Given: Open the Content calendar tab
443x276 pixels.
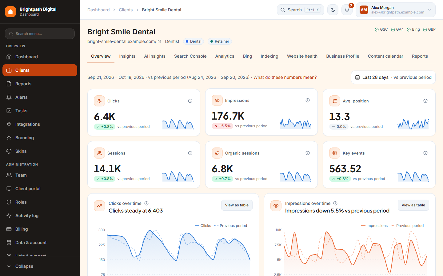Looking at the screenshot, I should [x=385, y=56].
